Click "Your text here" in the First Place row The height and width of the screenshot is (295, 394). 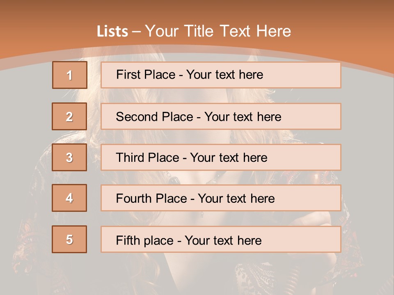224,75
